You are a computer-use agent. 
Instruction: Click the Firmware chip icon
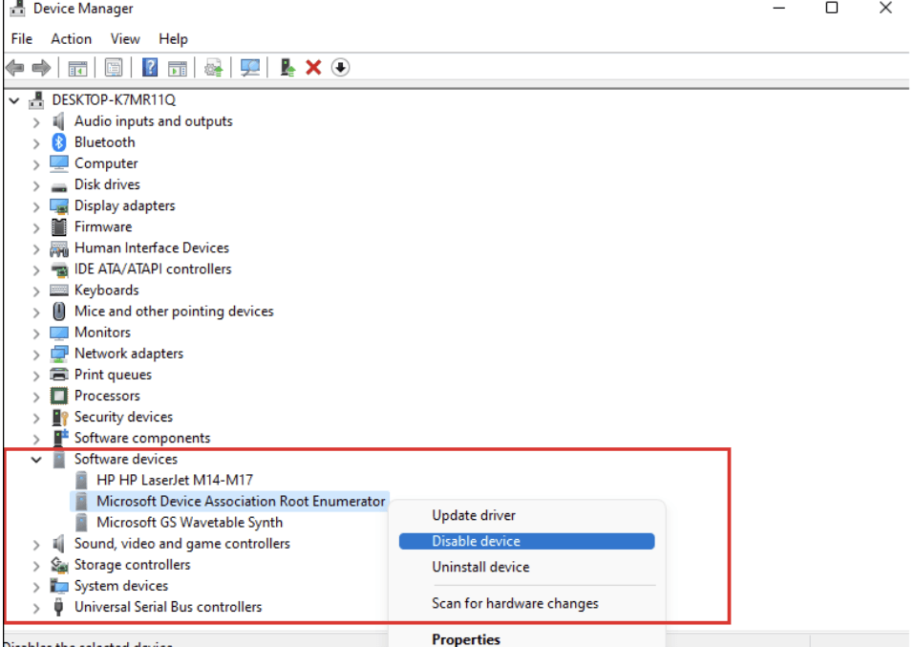tap(59, 226)
